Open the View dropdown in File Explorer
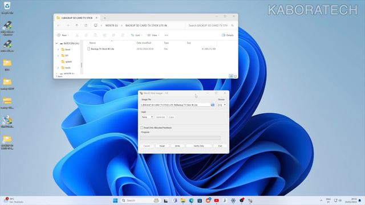The height and width of the screenshot is (205, 365). [153, 35]
